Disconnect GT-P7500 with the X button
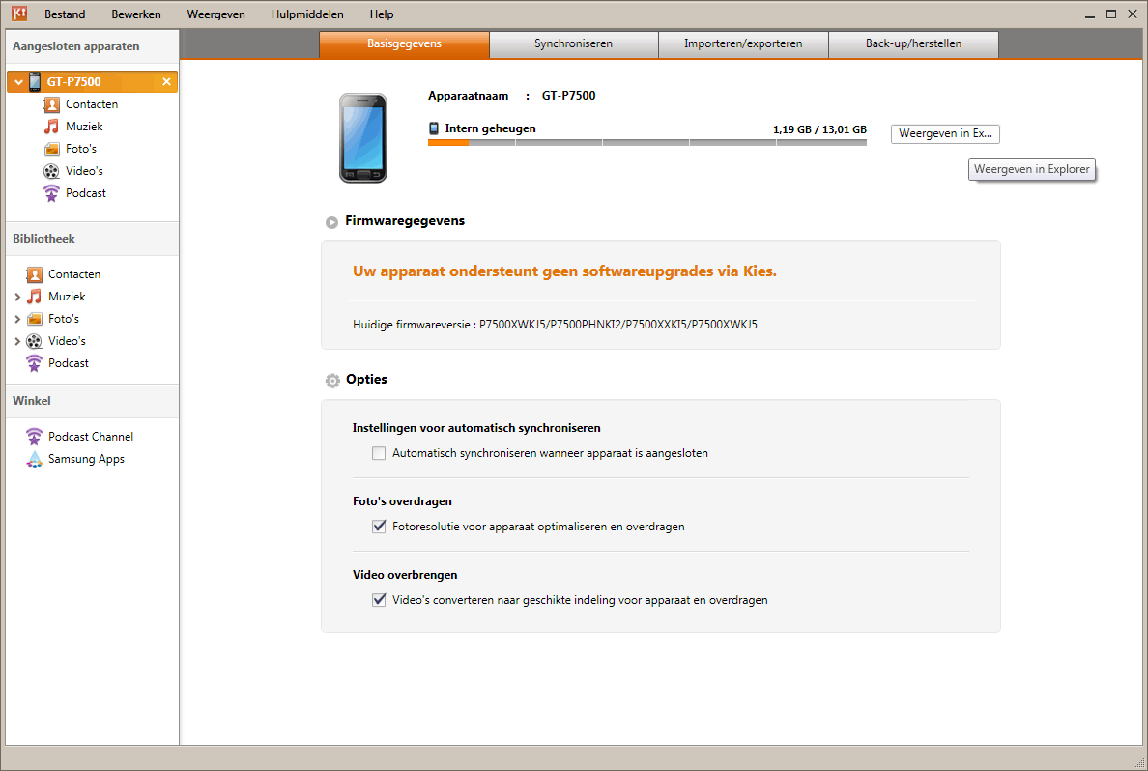This screenshot has height=771, width=1148. (166, 82)
